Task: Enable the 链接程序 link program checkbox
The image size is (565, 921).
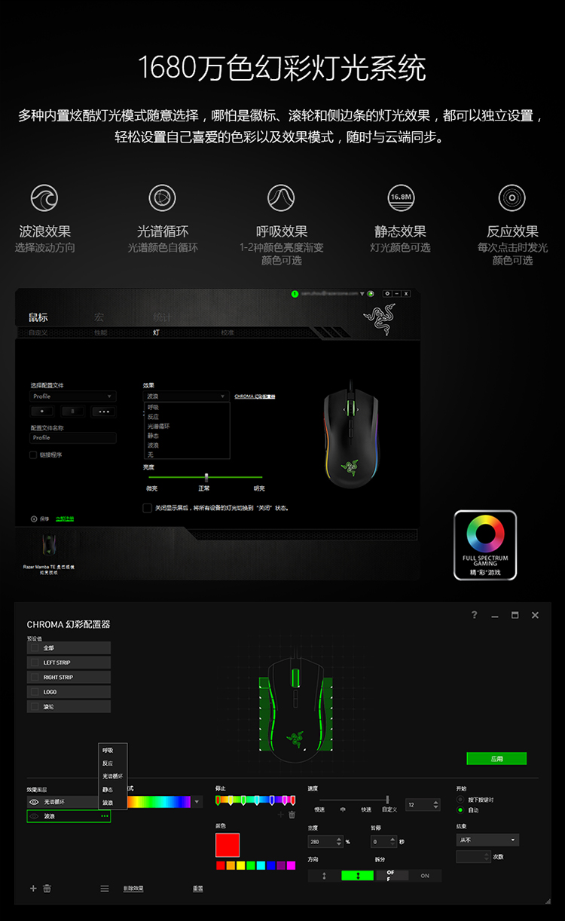Action: click(33, 455)
